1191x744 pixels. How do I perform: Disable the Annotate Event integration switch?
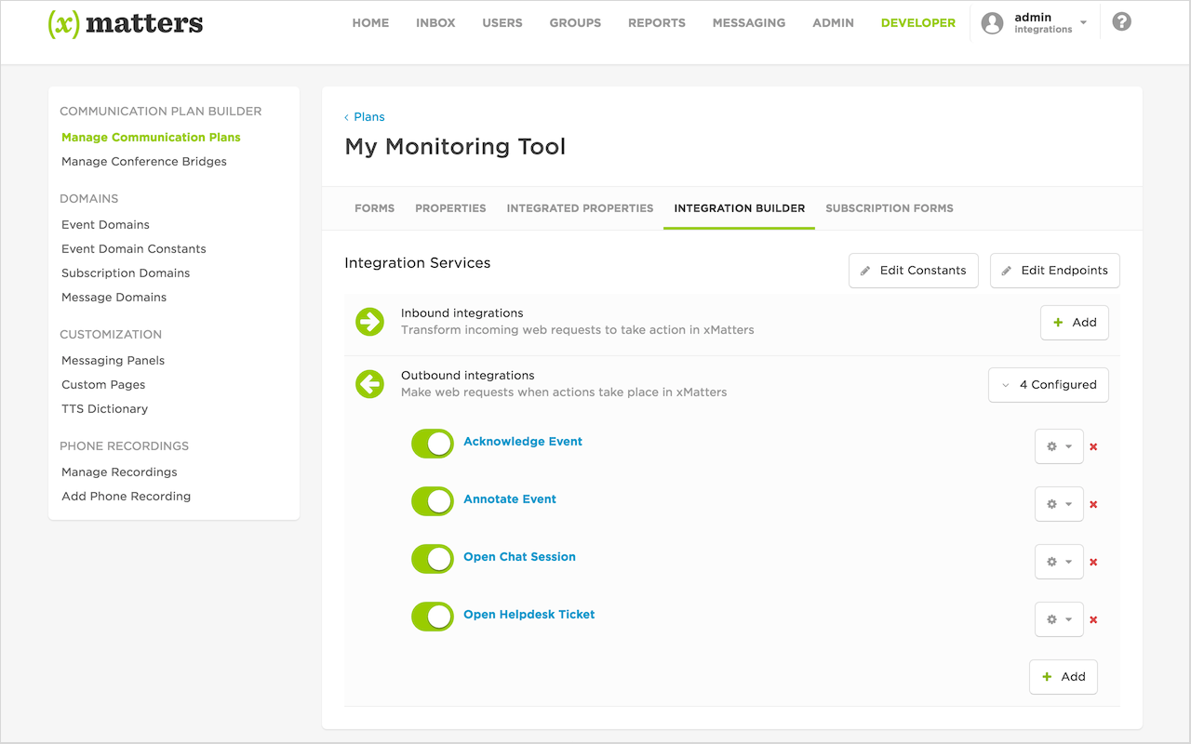pyautogui.click(x=433, y=501)
